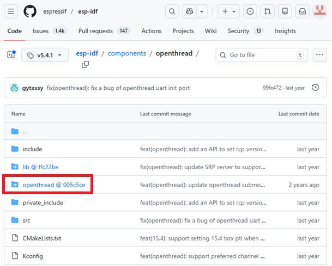
Task: Switch to the Issues tab
Action: click(x=50, y=31)
